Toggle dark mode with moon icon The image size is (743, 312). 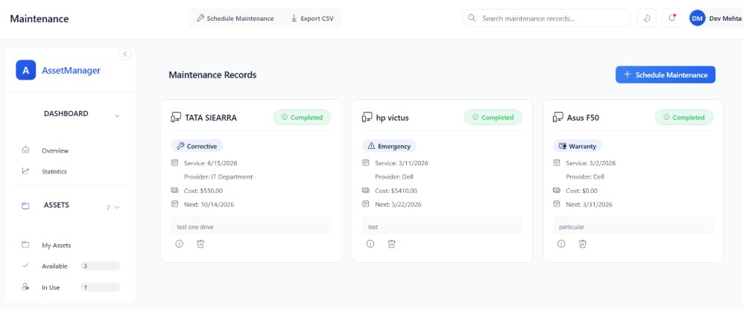pyautogui.click(x=647, y=18)
